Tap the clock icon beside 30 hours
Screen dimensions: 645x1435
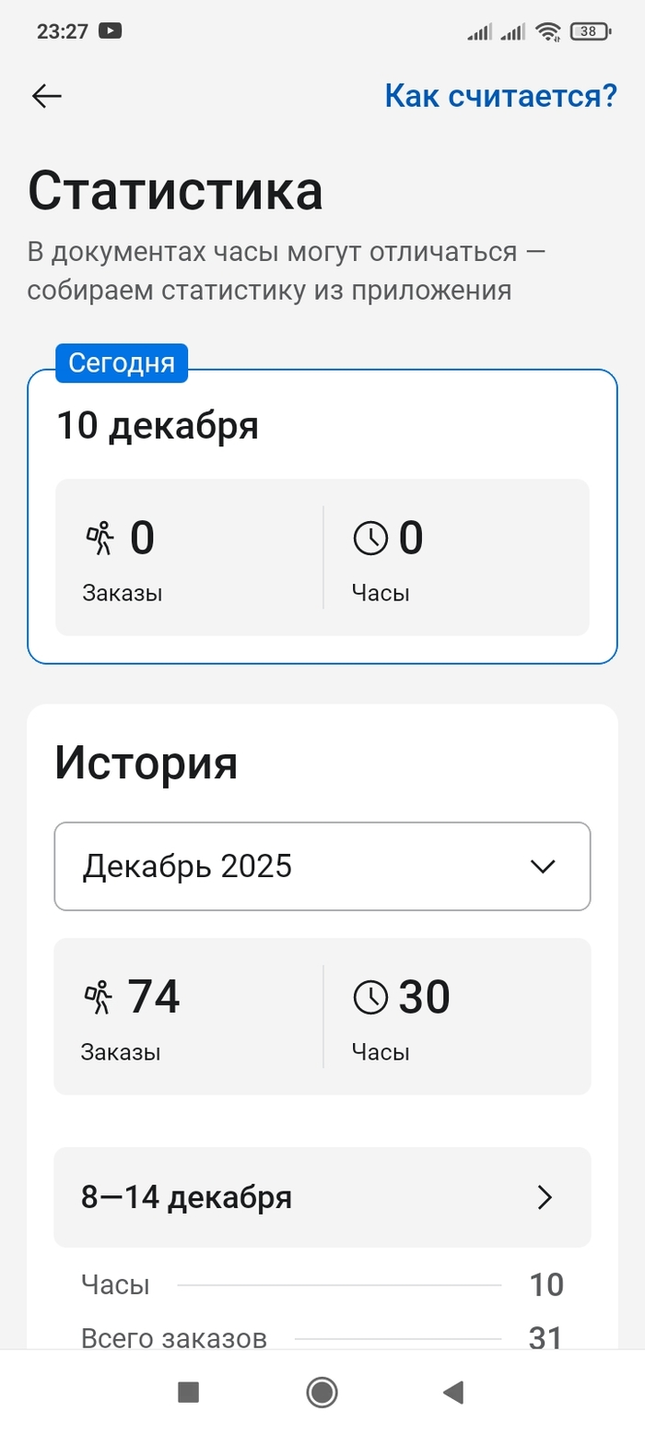370,997
